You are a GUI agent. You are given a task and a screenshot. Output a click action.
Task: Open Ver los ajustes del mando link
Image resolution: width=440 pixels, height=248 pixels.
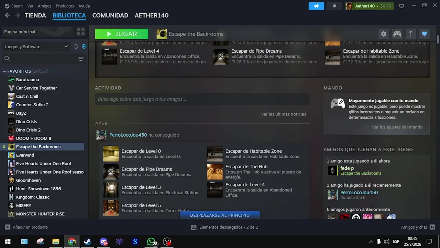pyautogui.click(x=397, y=127)
